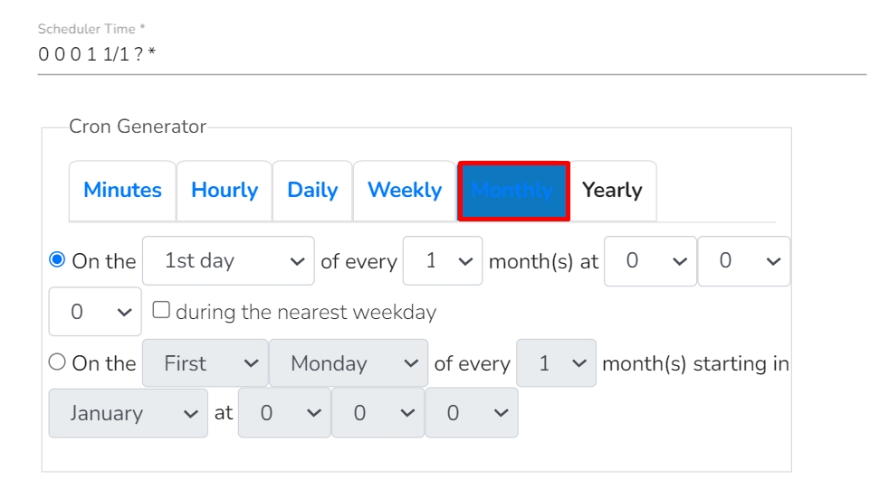Click the highlighted Monthly tab

pyautogui.click(x=513, y=191)
